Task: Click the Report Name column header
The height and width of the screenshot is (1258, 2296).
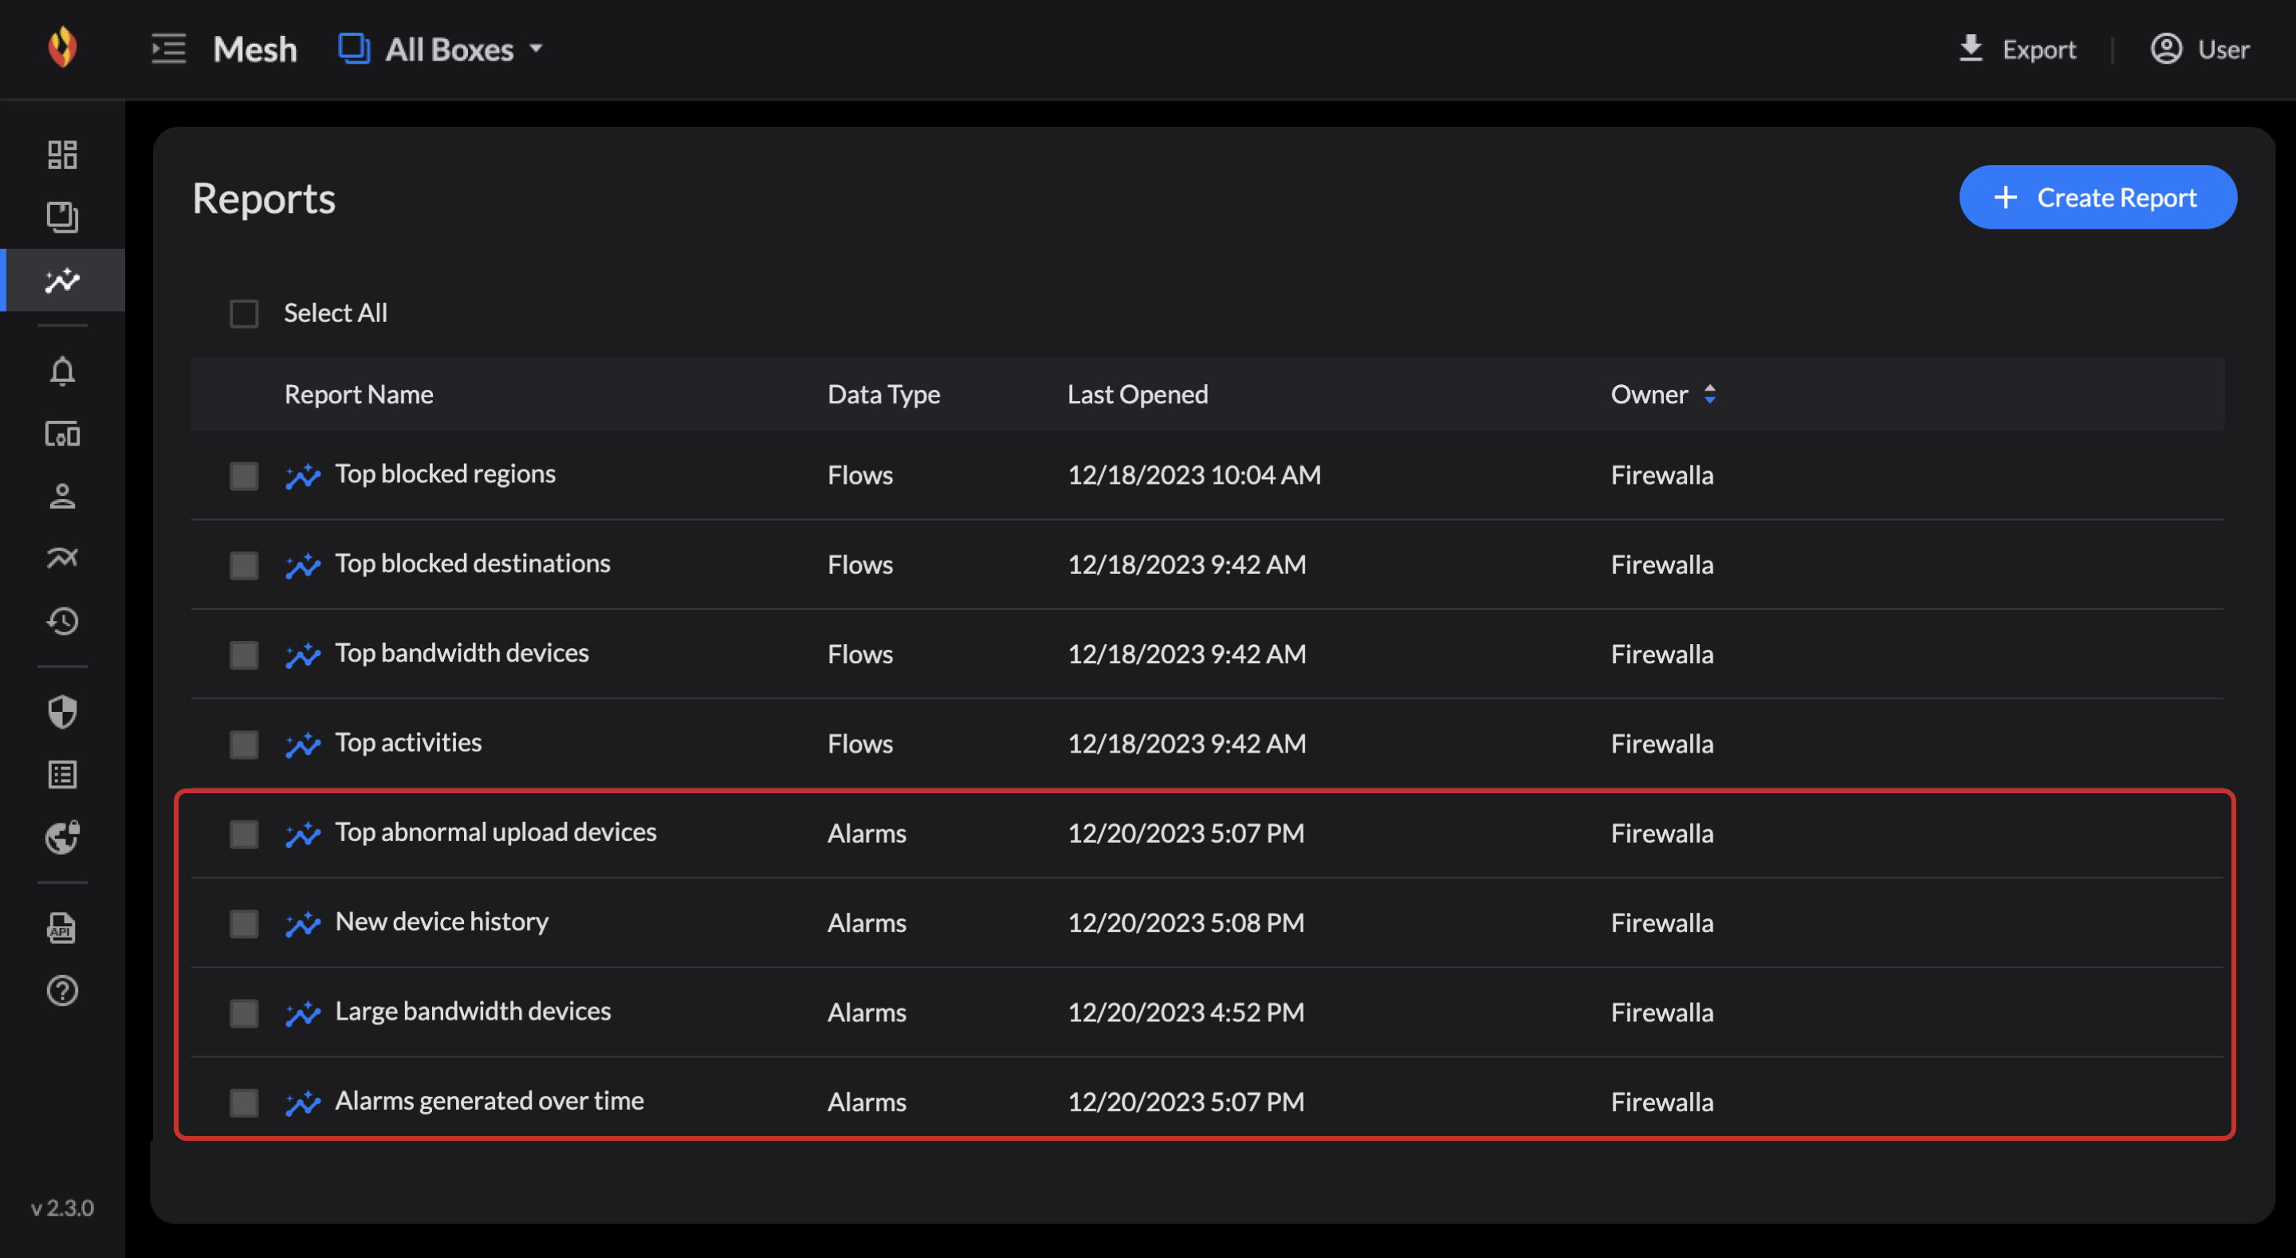Action: [x=358, y=394]
